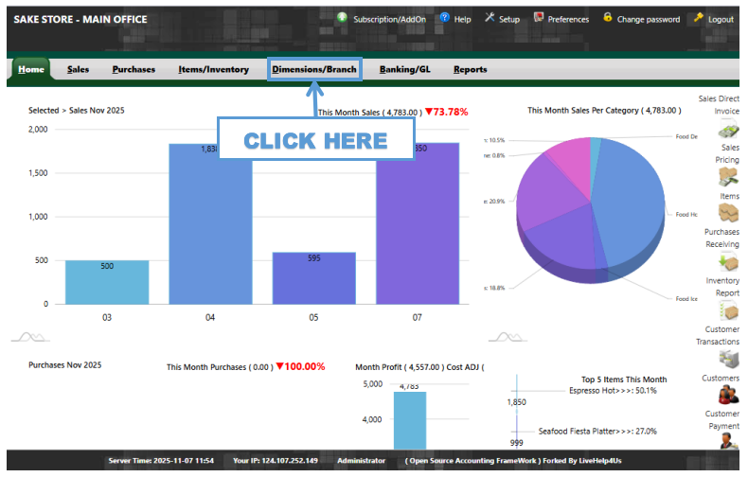The image size is (748, 477).
Task: Open the Banking/GL tab
Action: point(404,69)
